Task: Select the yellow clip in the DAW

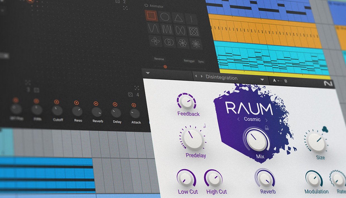Action: [x=275, y=74]
